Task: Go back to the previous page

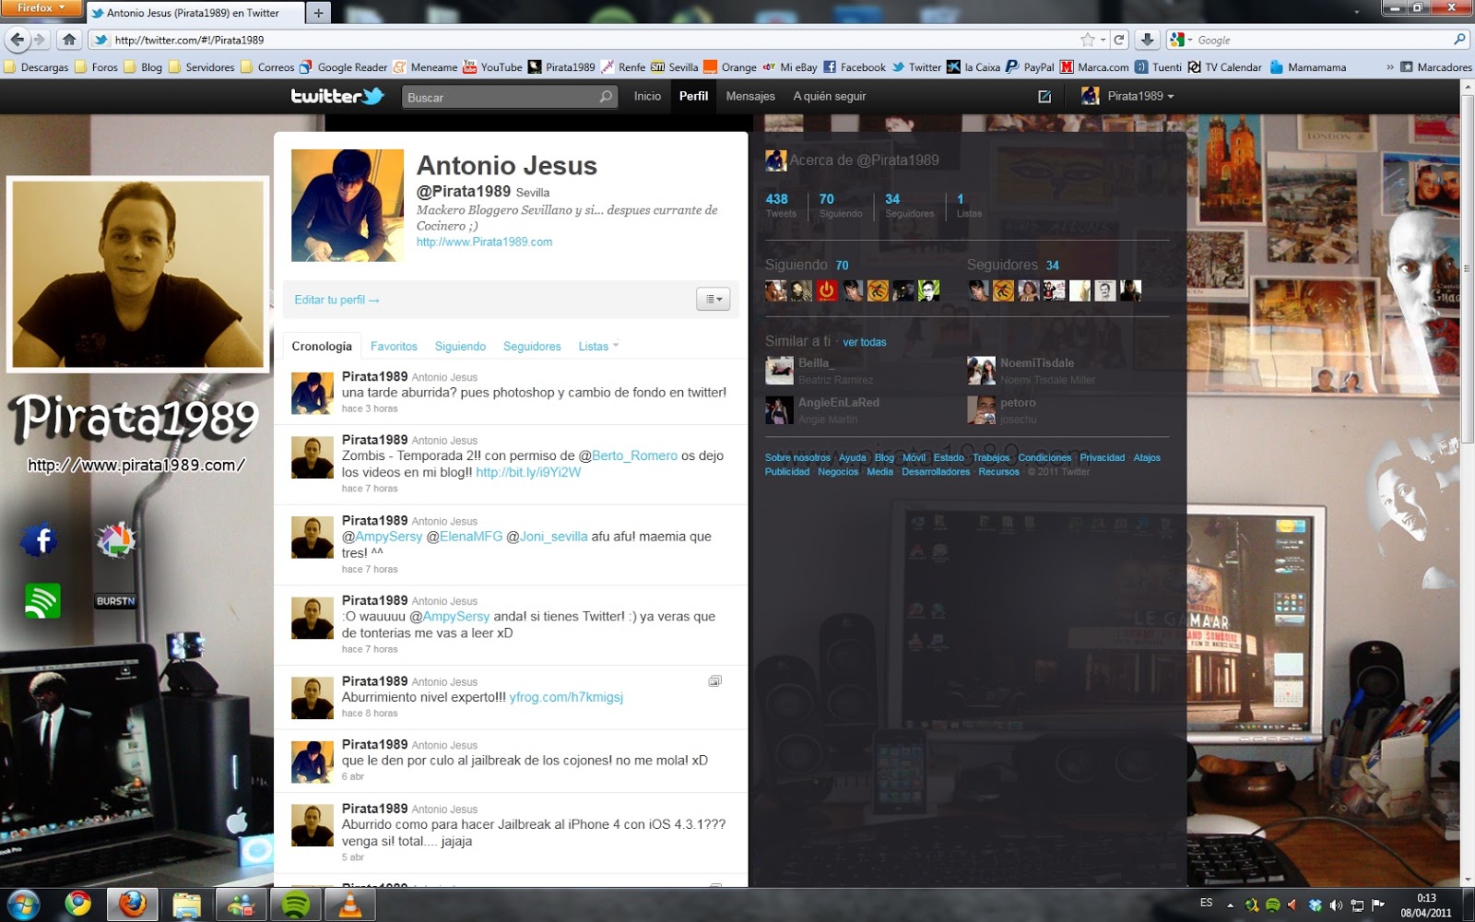Action: coord(17,40)
